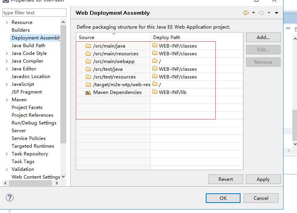
Task: Expand the Resource tree node
Action: point(7,22)
